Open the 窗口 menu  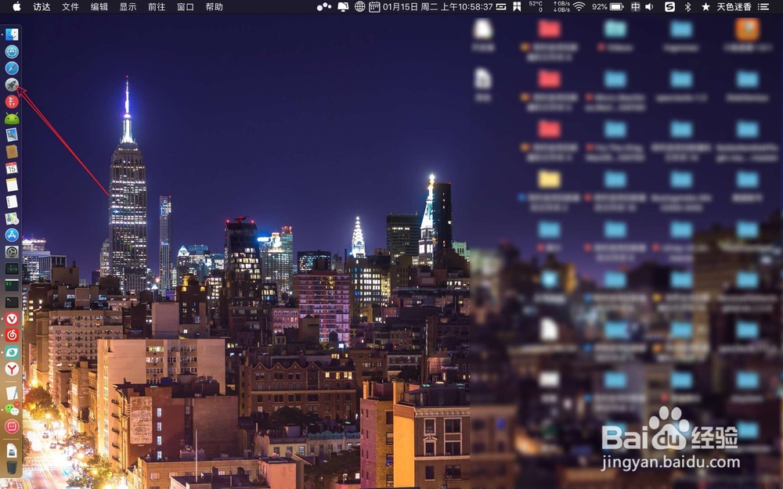click(x=186, y=6)
